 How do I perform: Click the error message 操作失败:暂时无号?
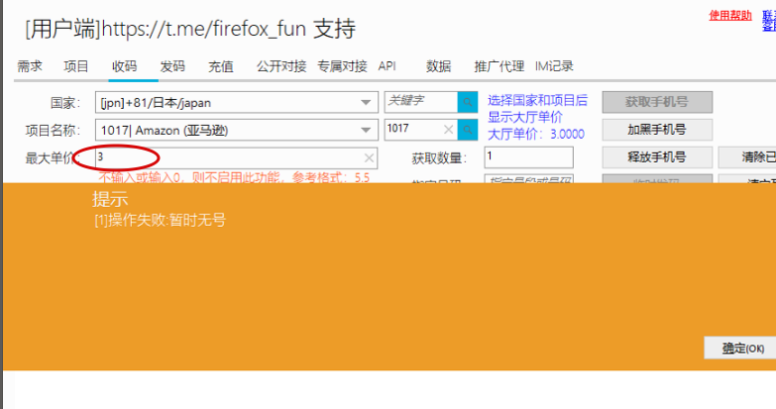[x=160, y=220]
